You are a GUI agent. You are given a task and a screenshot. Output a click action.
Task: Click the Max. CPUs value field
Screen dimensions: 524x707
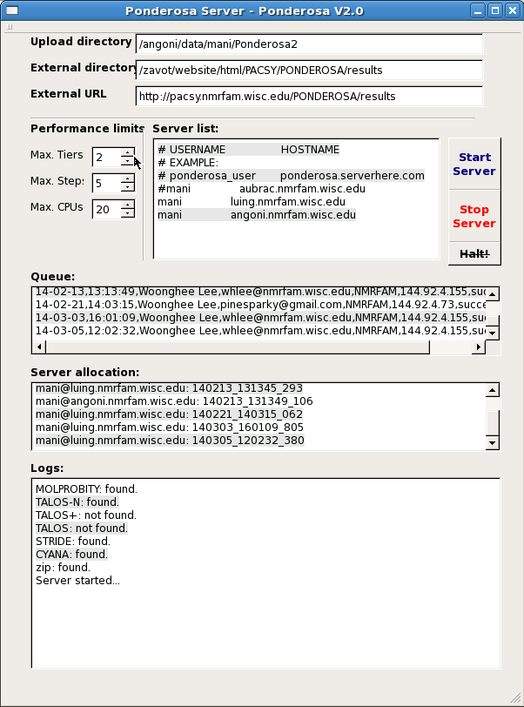tap(107, 210)
